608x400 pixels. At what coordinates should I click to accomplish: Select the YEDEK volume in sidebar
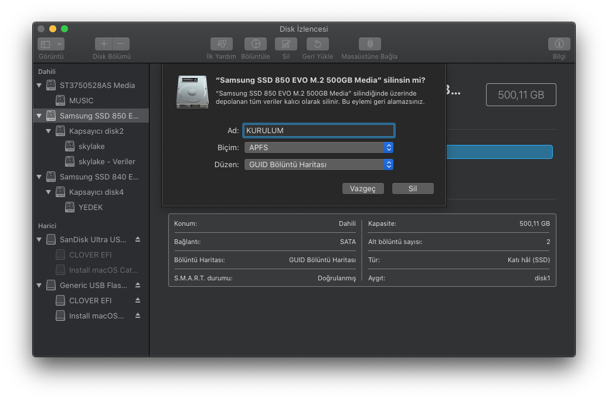pos(90,207)
